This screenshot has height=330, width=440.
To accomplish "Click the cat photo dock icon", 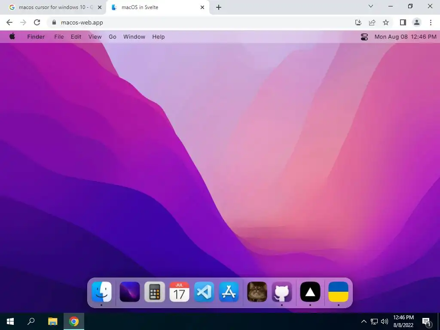I will (257, 292).
